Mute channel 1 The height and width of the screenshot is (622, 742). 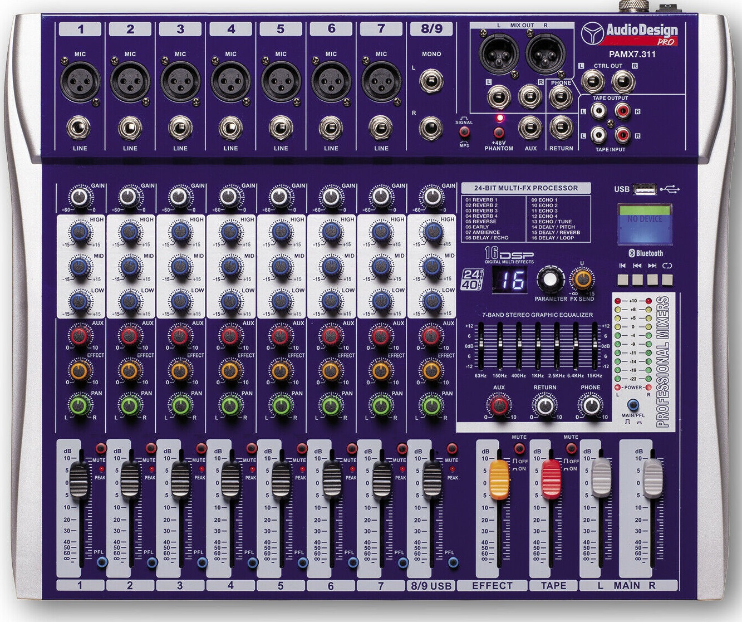coord(101,449)
